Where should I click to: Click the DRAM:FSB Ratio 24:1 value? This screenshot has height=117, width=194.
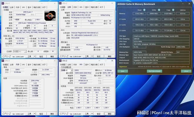(183, 52)
